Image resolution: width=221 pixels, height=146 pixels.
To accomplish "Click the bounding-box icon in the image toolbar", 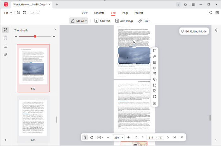I will 155,85.
